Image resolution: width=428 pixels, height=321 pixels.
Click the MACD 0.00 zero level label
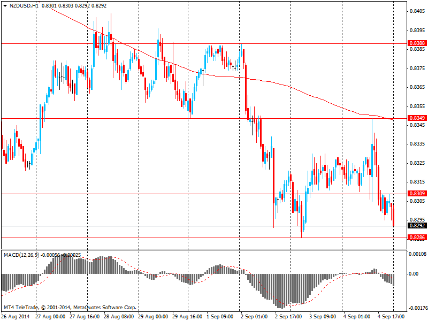[414, 274]
